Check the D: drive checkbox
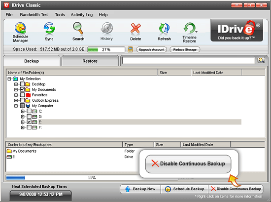The image size is (271, 202). 29,117
